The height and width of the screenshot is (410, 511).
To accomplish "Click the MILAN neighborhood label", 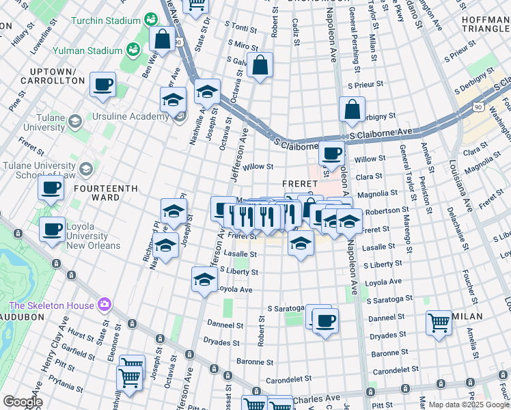I will point(467,316).
